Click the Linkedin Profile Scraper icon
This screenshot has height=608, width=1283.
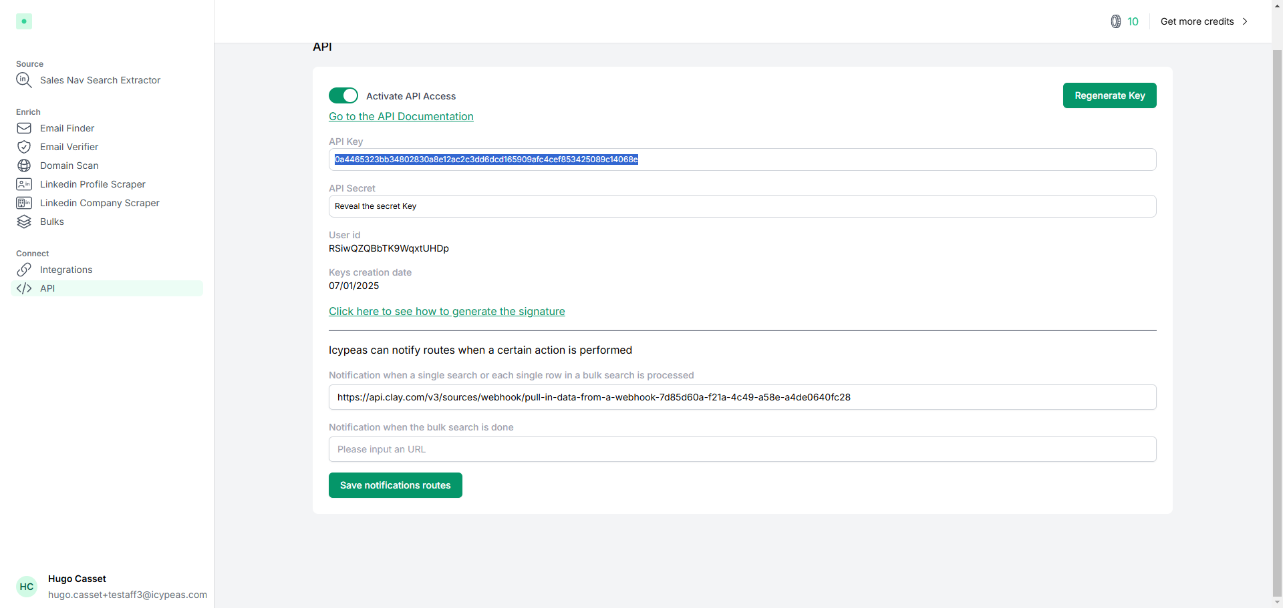point(24,184)
